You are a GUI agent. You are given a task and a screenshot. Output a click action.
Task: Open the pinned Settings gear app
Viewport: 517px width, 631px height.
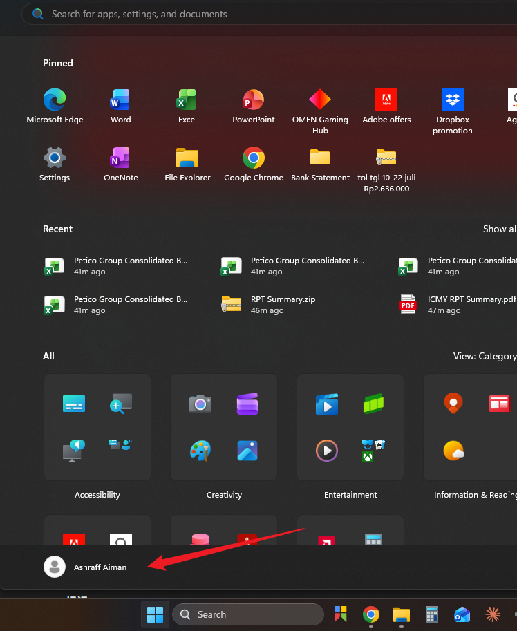(x=55, y=164)
